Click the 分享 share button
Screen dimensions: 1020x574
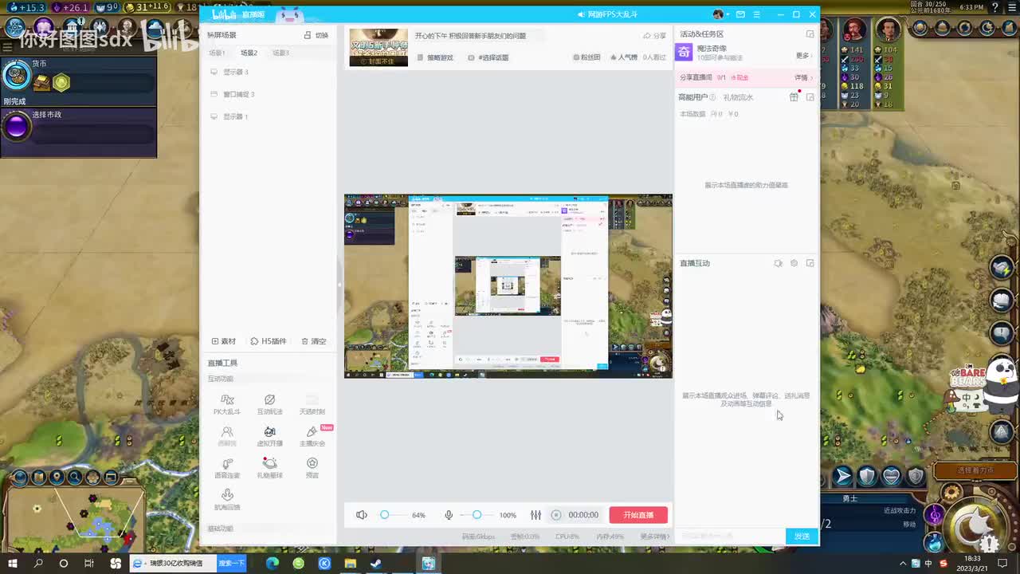click(x=654, y=36)
